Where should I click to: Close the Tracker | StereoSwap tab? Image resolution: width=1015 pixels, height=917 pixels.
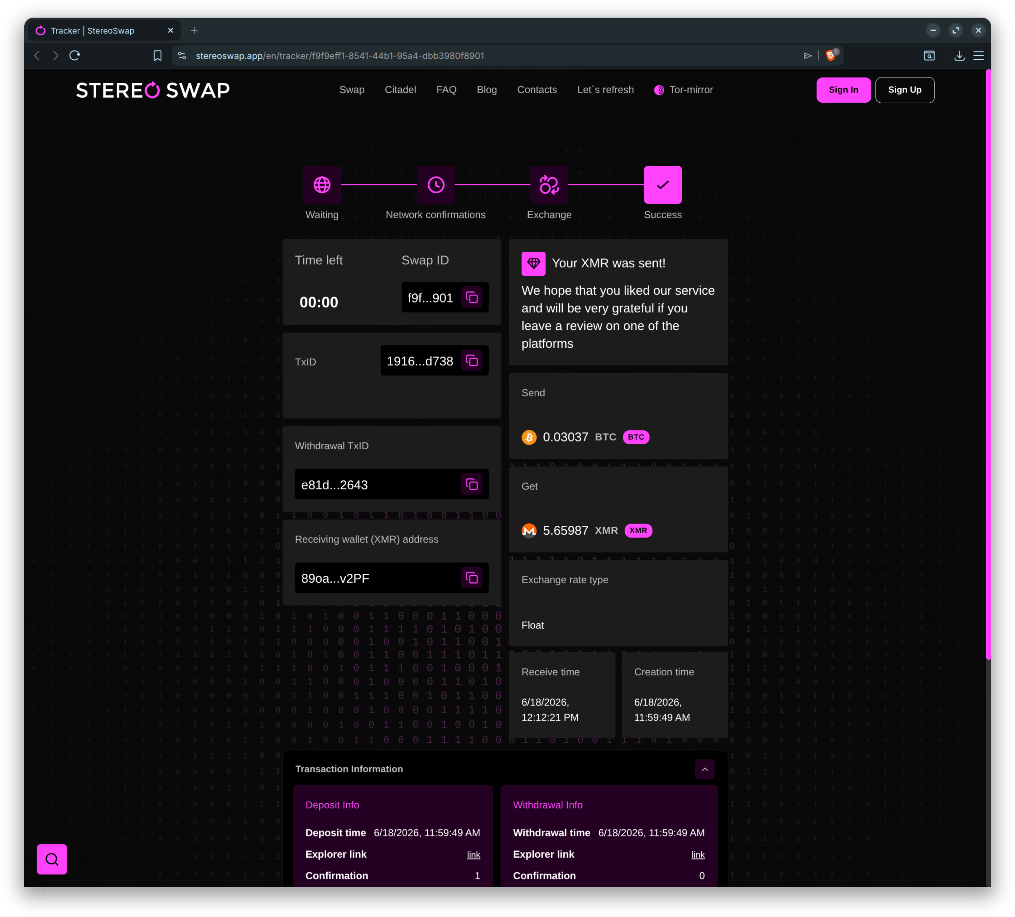(171, 30)
